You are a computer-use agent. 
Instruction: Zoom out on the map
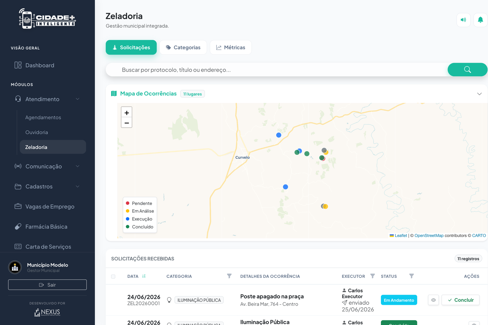pyautogui.click(x=127, y=123)
